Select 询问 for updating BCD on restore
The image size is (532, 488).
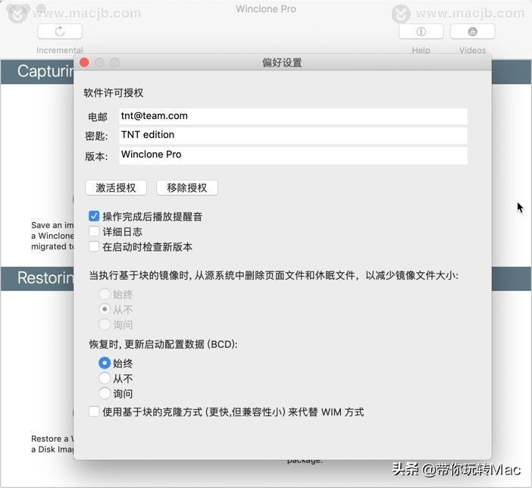click(105, 393)
